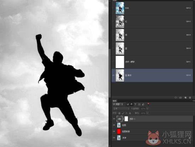Toggle layer filtering red switch
The image size is (195, 147).
pos(148,104)
